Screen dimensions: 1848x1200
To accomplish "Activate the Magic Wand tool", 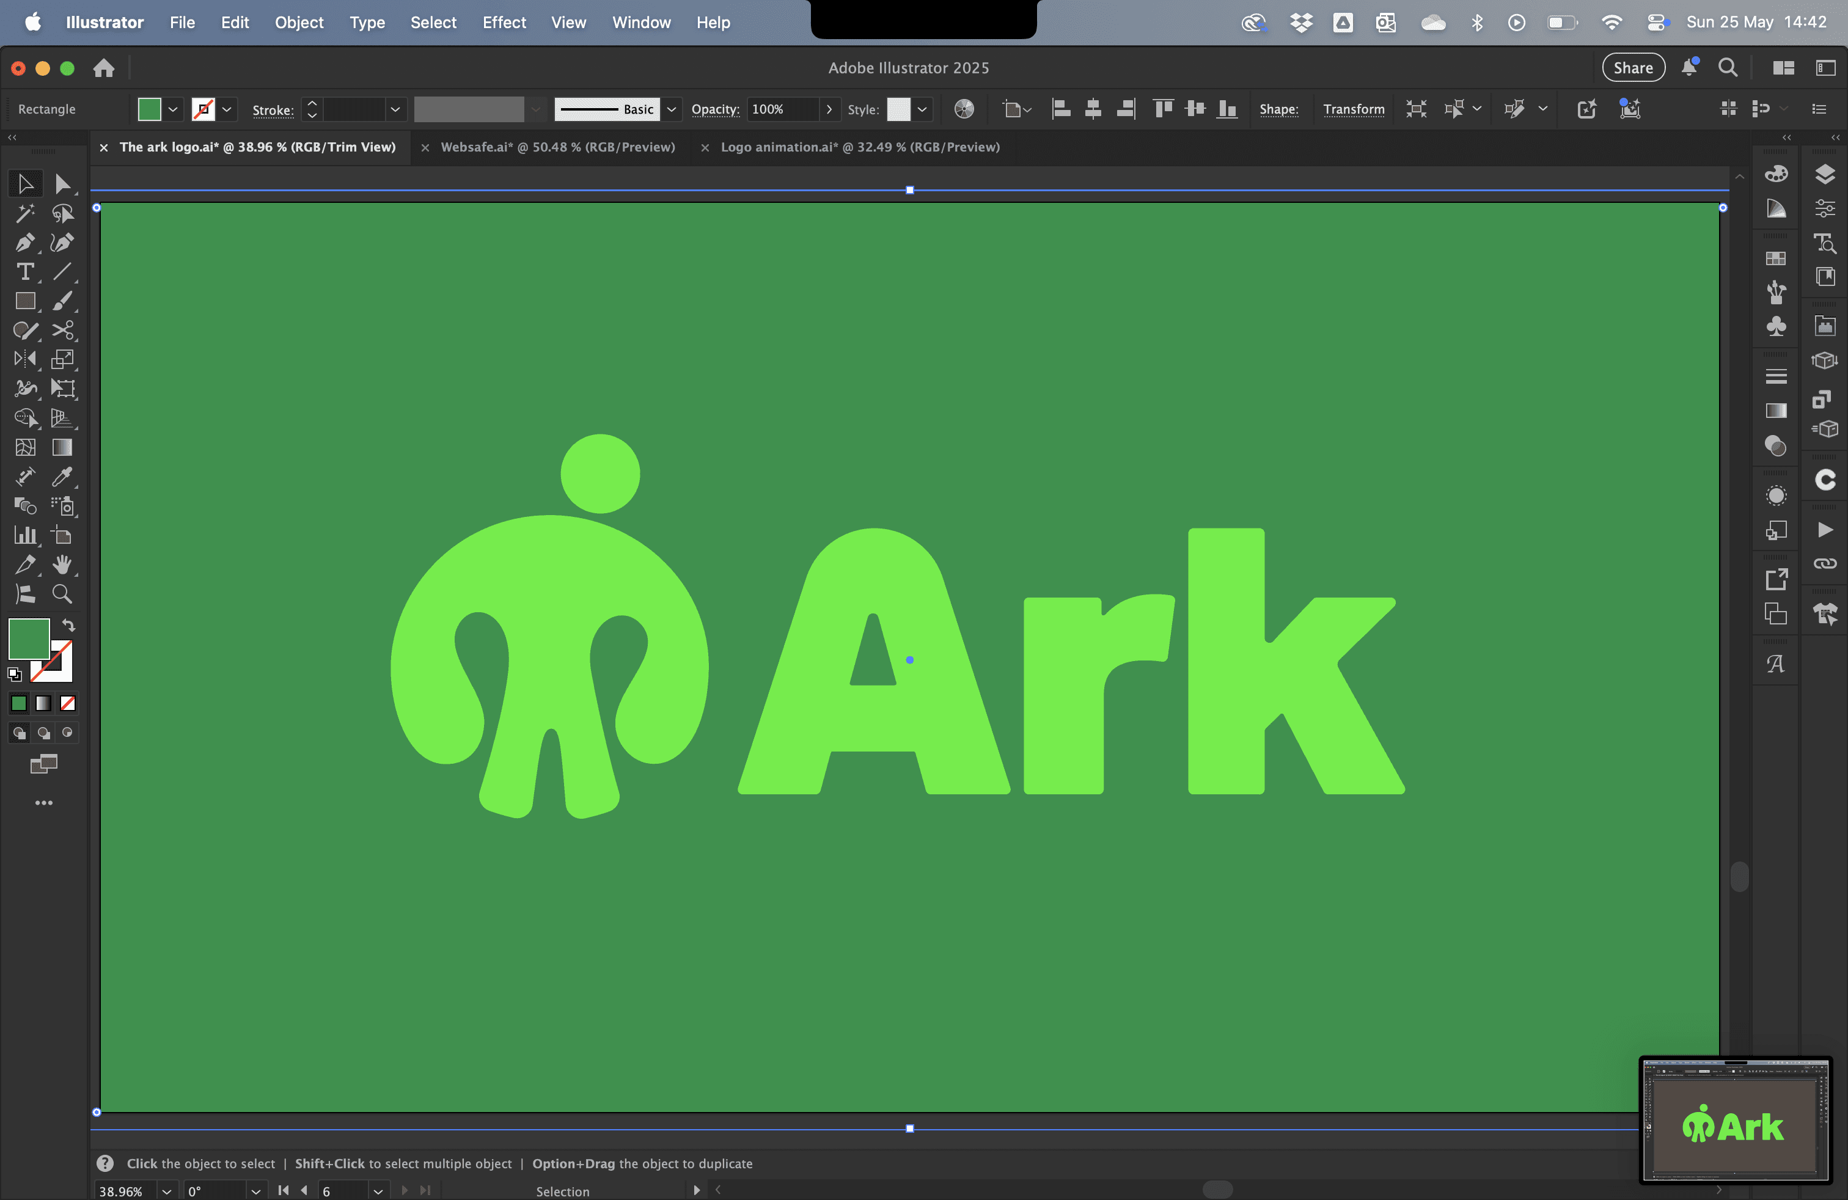I will click(x=24, y=213).
